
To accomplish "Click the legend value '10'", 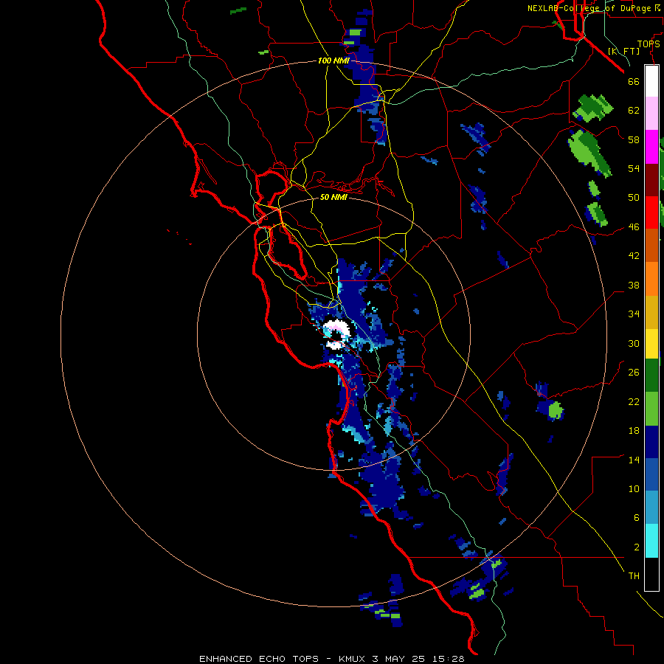I will tap(634, 488).
